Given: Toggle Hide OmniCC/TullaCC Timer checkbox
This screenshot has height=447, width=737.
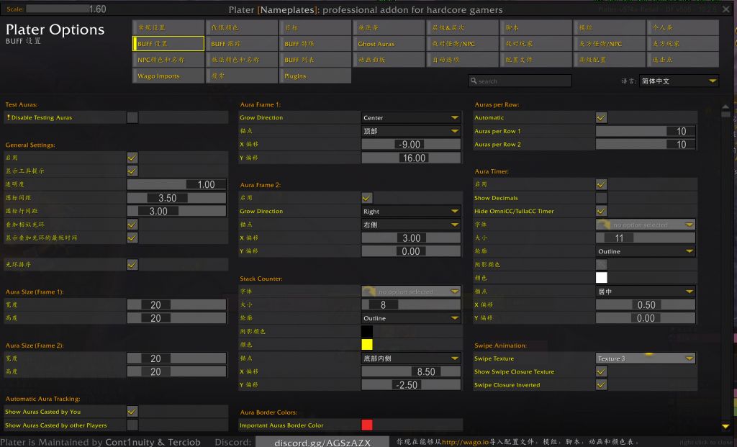Looking at the screenshot, I should (x=602, y=211).
